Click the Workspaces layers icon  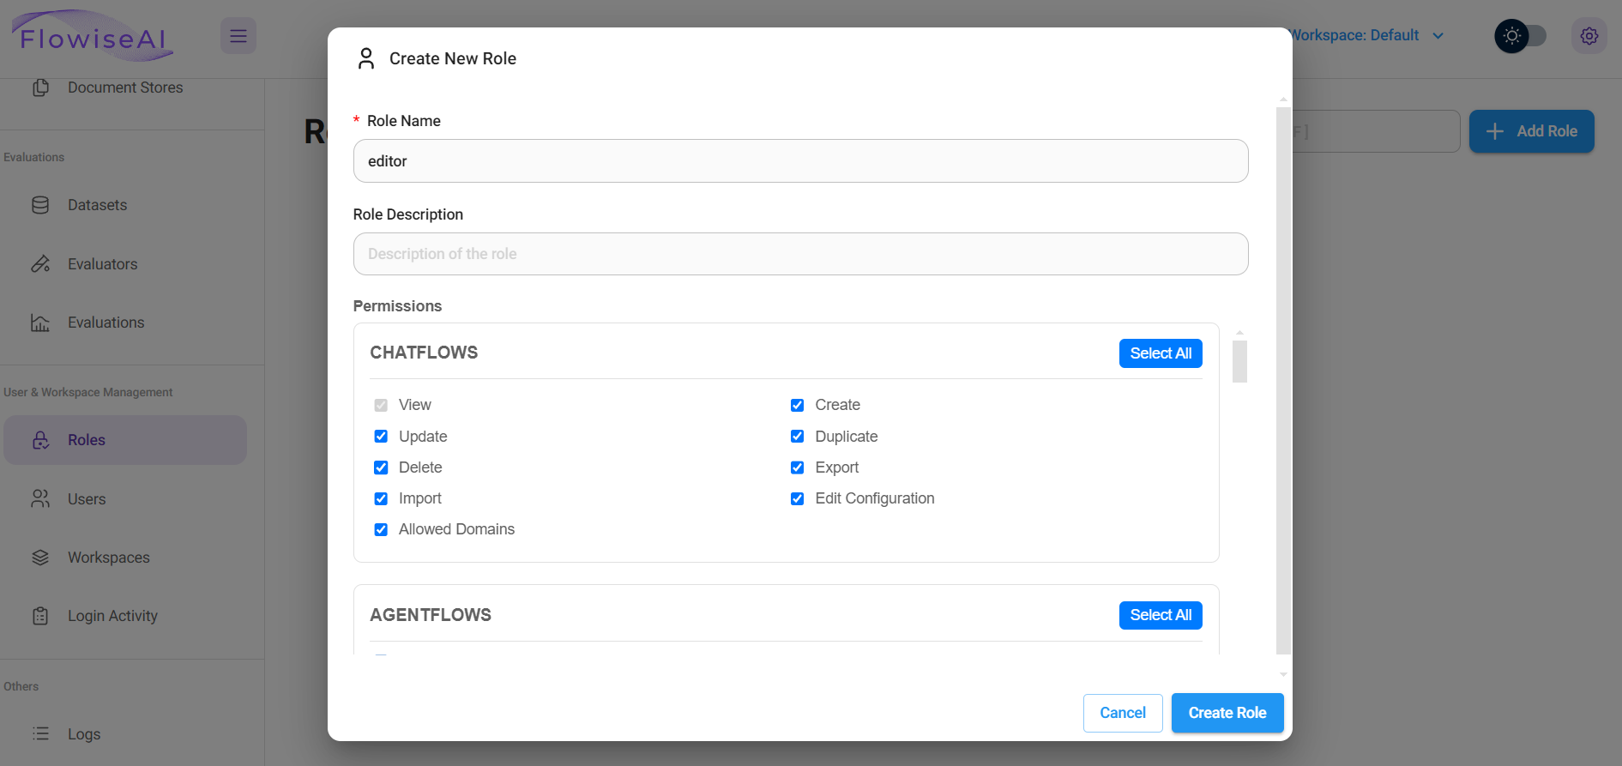pyautogui.click(x=40, y=558)
